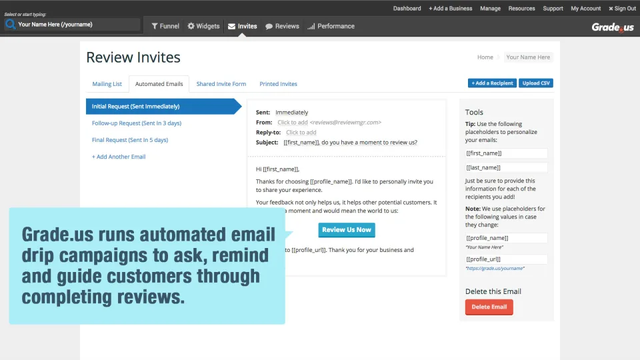The image size is (640, 360).
Task: Edit the email subject line
Action: pos(350,142)
